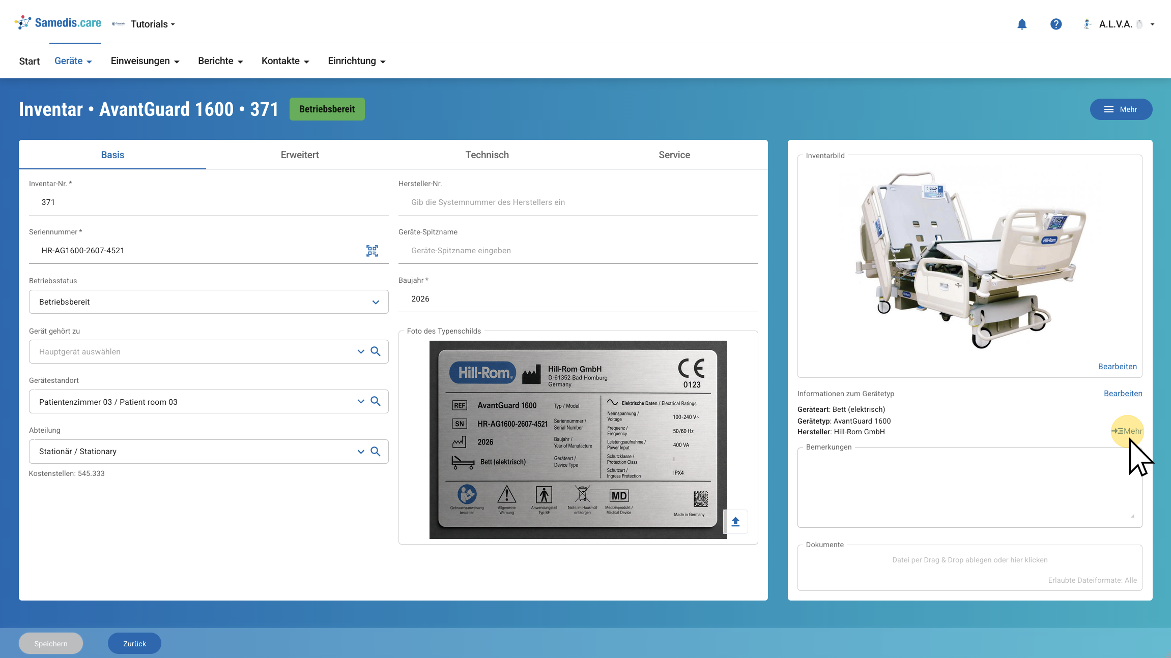This screenshot has width=1171, height=658.
Task: Click the Dokumente file drop zone
Action: [x=969, y=567]
